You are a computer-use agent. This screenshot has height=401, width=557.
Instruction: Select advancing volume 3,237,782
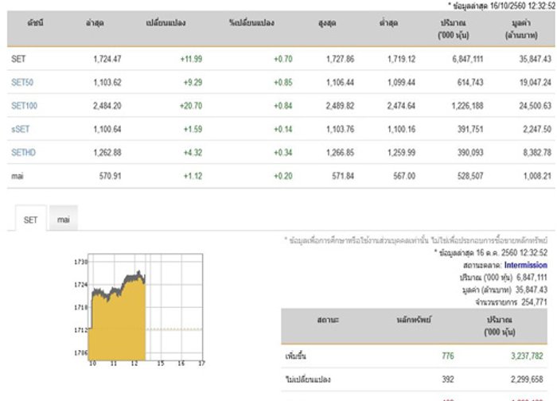[527, 356]
